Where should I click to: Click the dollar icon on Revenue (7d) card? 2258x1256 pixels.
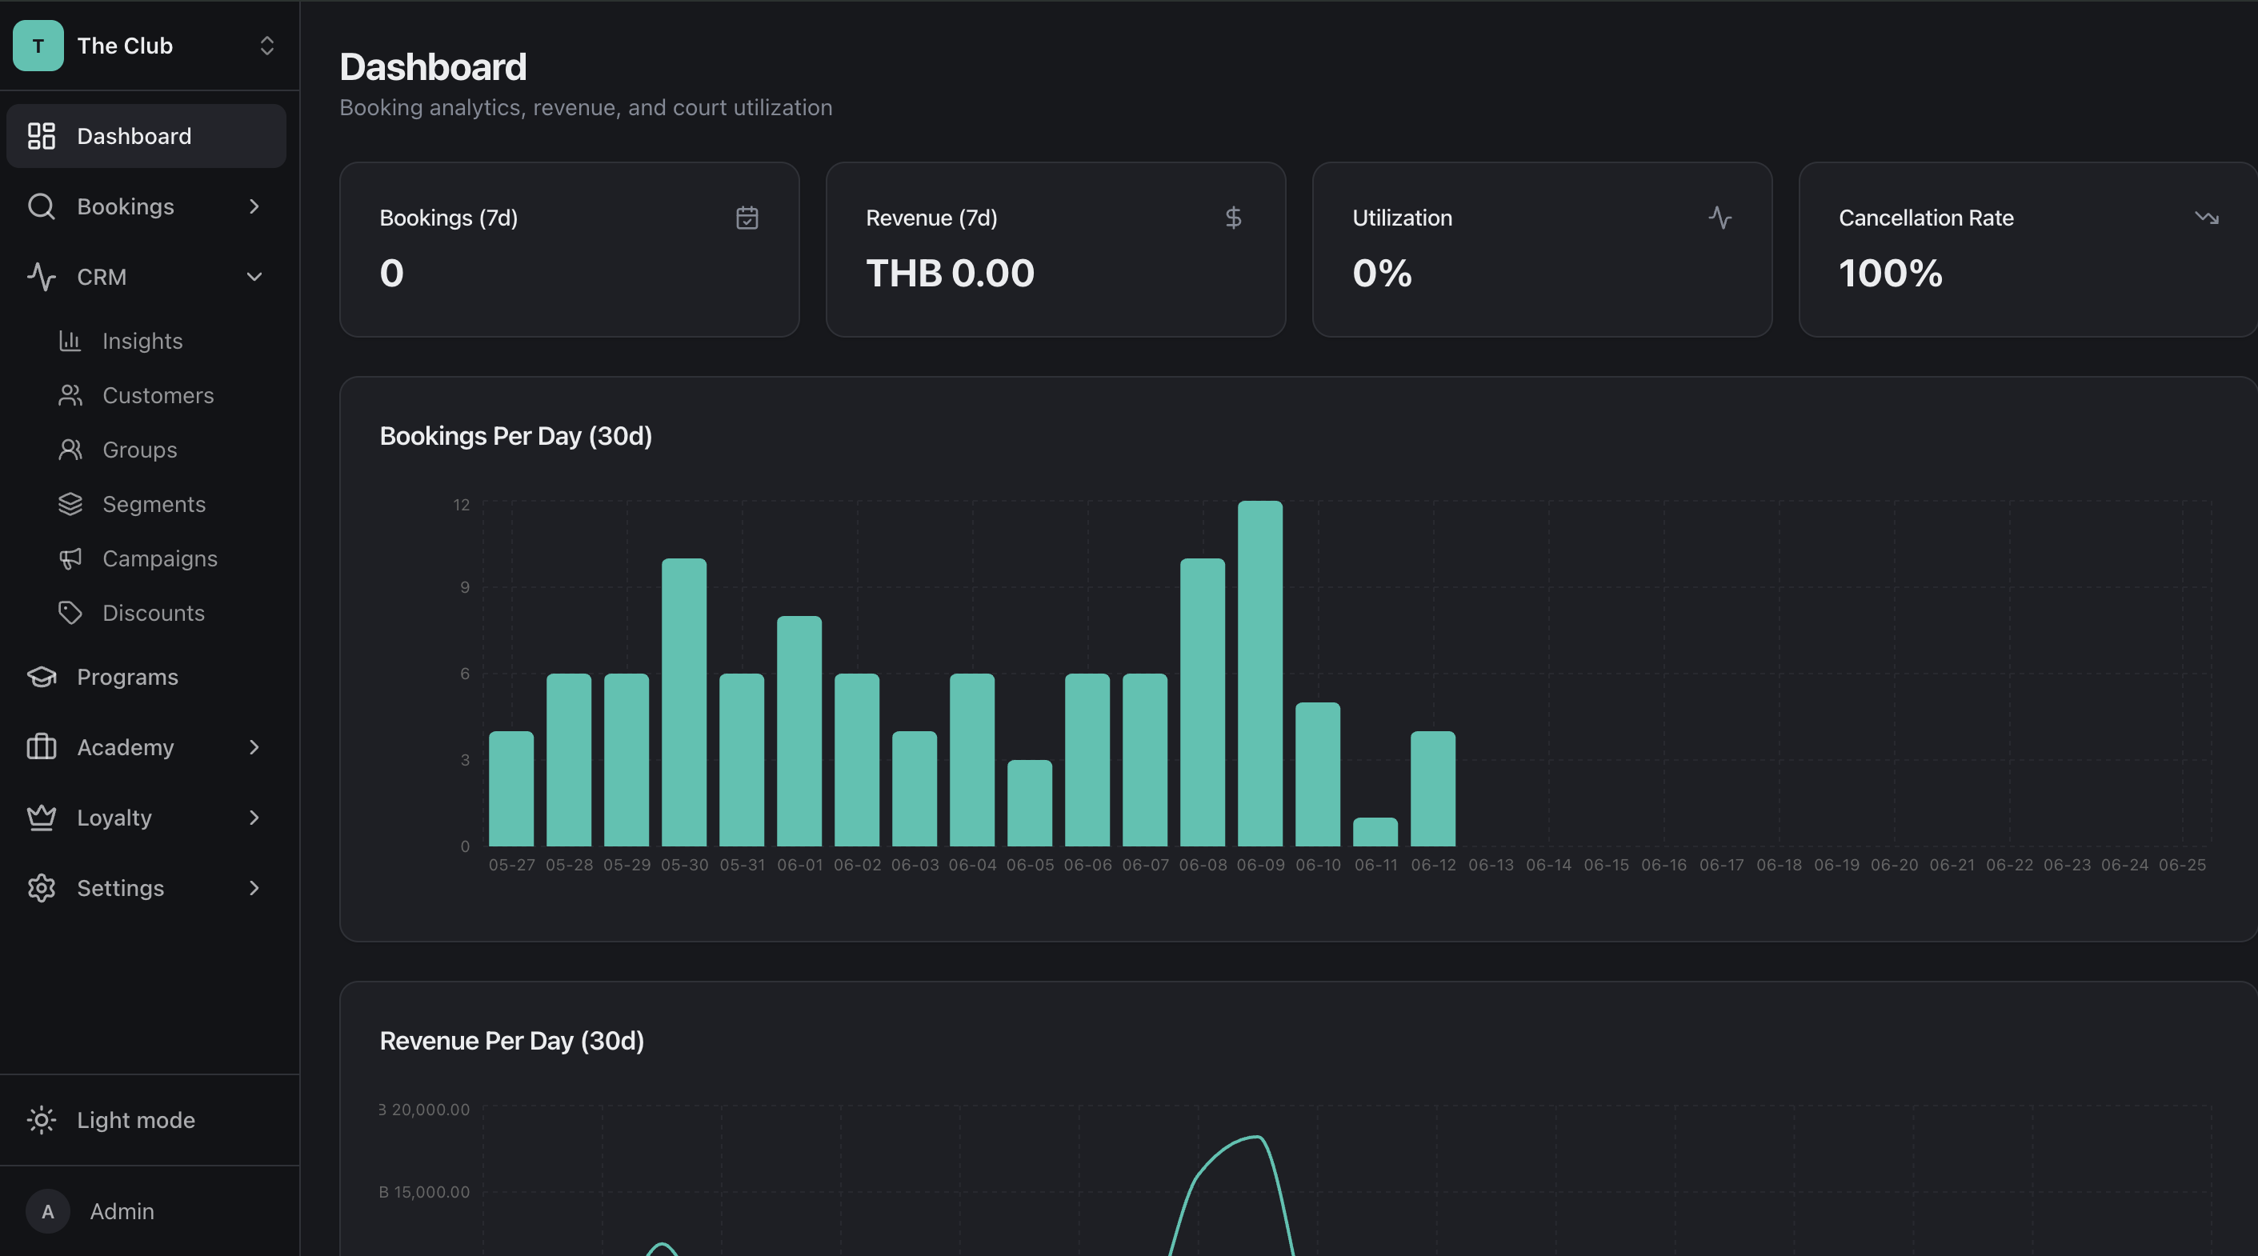click(1233, 218)
